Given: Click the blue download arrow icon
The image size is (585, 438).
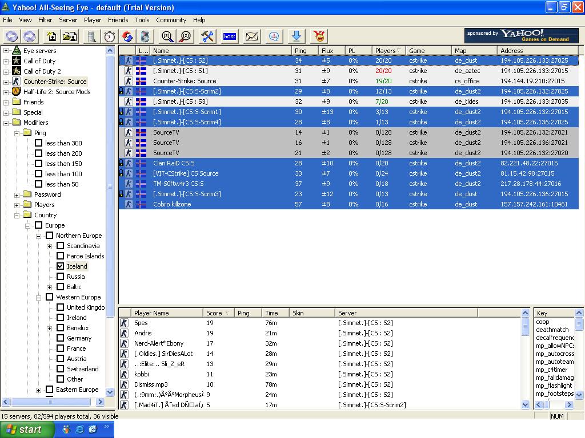Looking at the screenshot, I should coord(296,36).
